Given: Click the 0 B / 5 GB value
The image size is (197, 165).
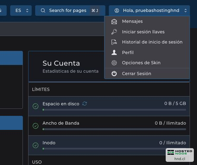Looking at the screenshot, I should pos(175,104).
